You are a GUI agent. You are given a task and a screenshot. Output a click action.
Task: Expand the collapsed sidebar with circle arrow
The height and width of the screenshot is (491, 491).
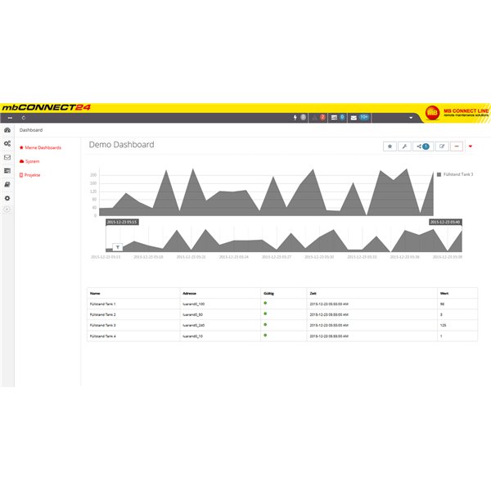coord(7,210)
